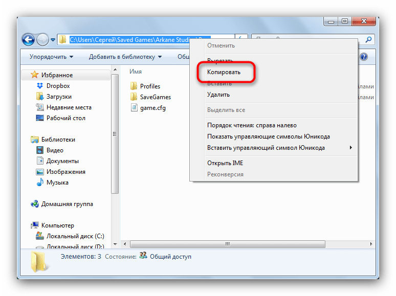Click the navigation pane vertical scrollbar thumb
Image resolution: width=396 pixels, height=296 pixels.
tap(115, 134)
